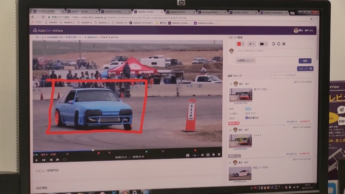The image size is (345, 194).
Task: Open the コメント一覧 comment list button
Action: (305, 69)
